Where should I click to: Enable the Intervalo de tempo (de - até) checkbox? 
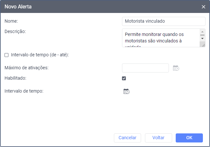[x=6, y=55]
